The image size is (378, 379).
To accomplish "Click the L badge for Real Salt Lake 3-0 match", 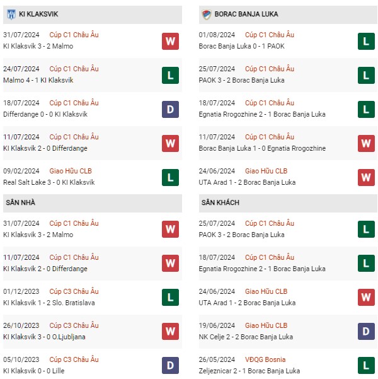I will [x=170, y=178].
